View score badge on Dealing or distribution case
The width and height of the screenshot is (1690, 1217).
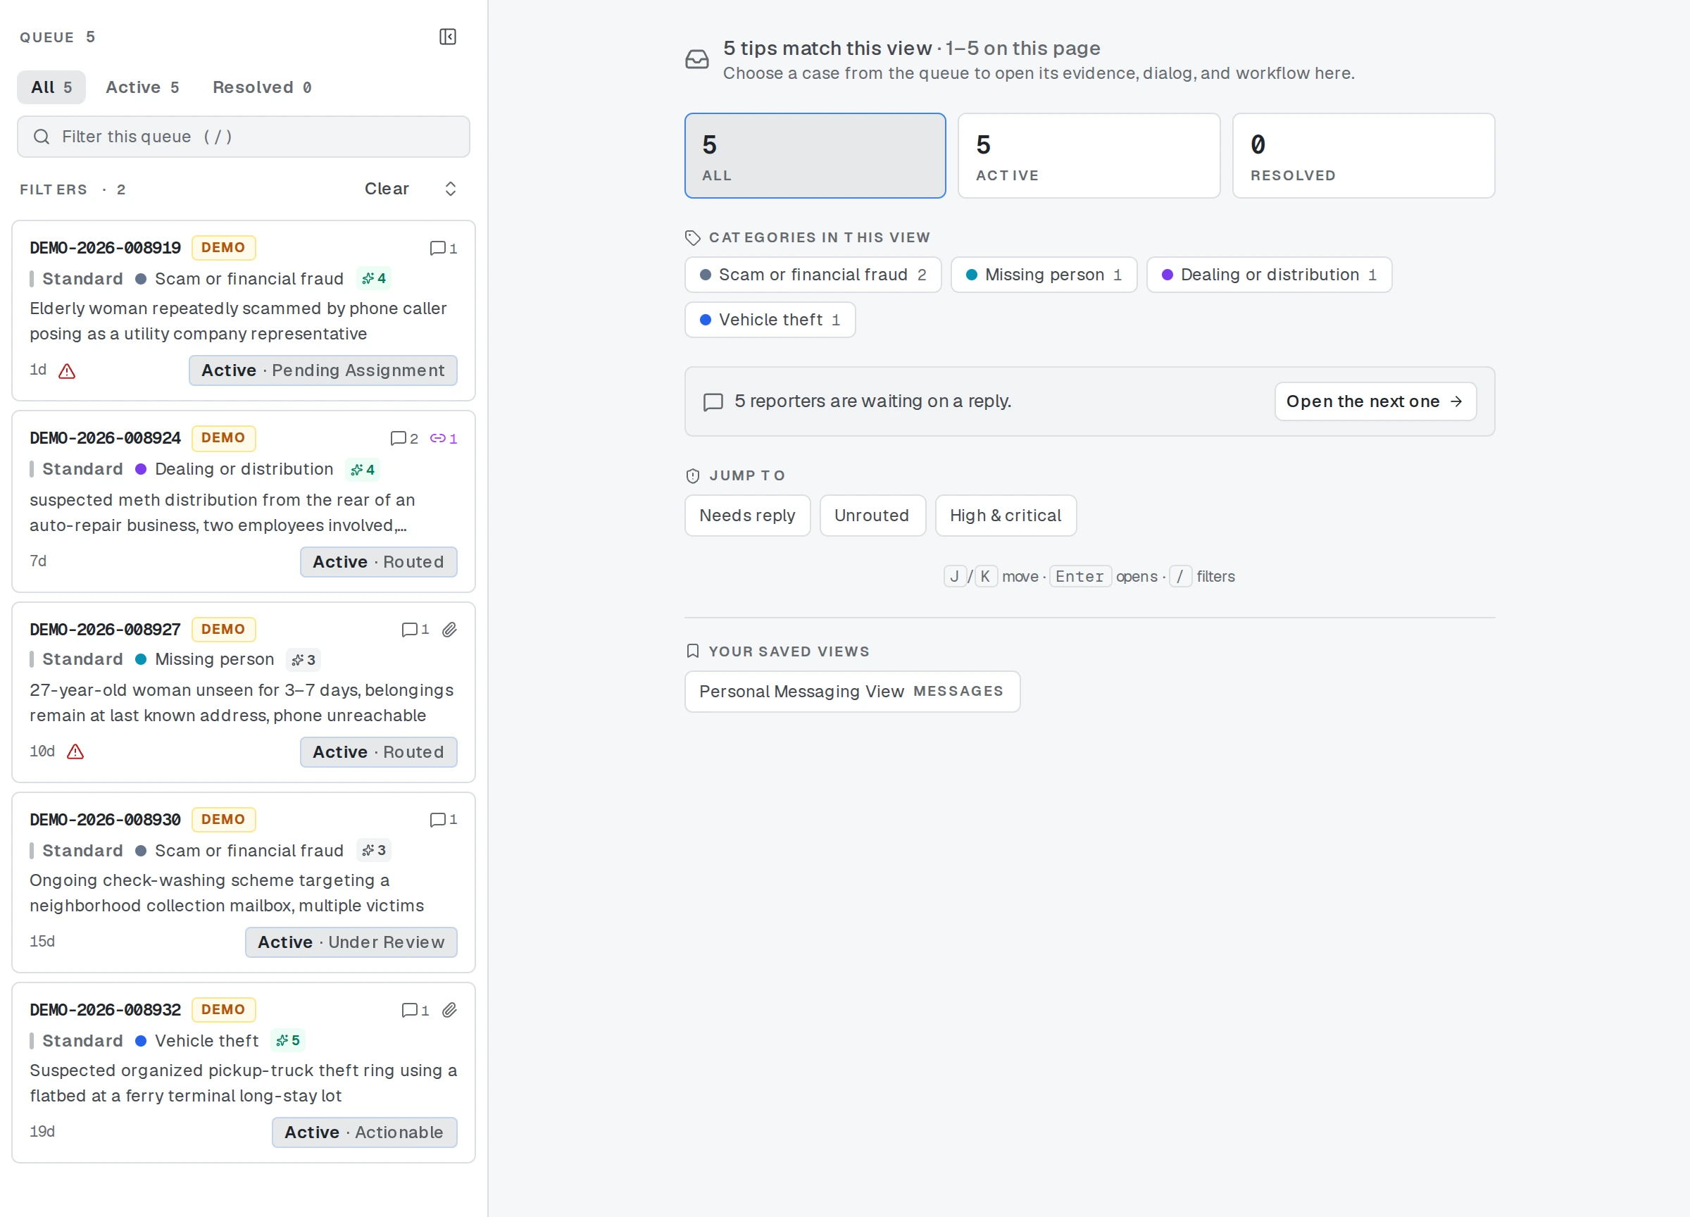[363, 470]
